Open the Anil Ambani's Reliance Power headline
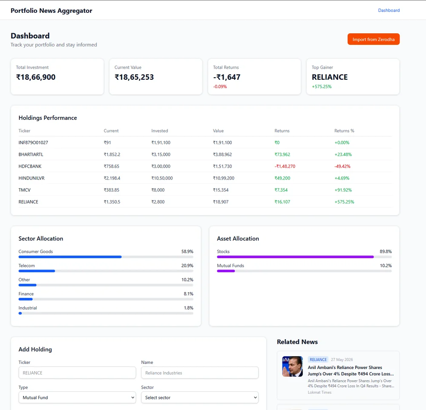Viewport: 426px width, 410px height. click(351, 371)
